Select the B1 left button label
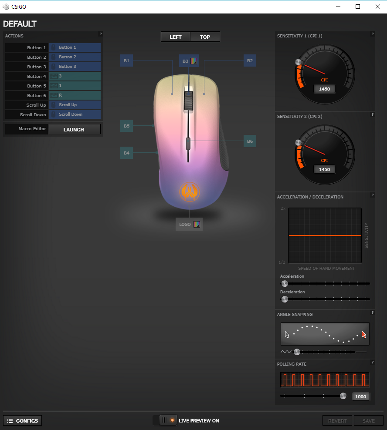The width and height of the screenshot is (387, 430). [x=126, y=61]
